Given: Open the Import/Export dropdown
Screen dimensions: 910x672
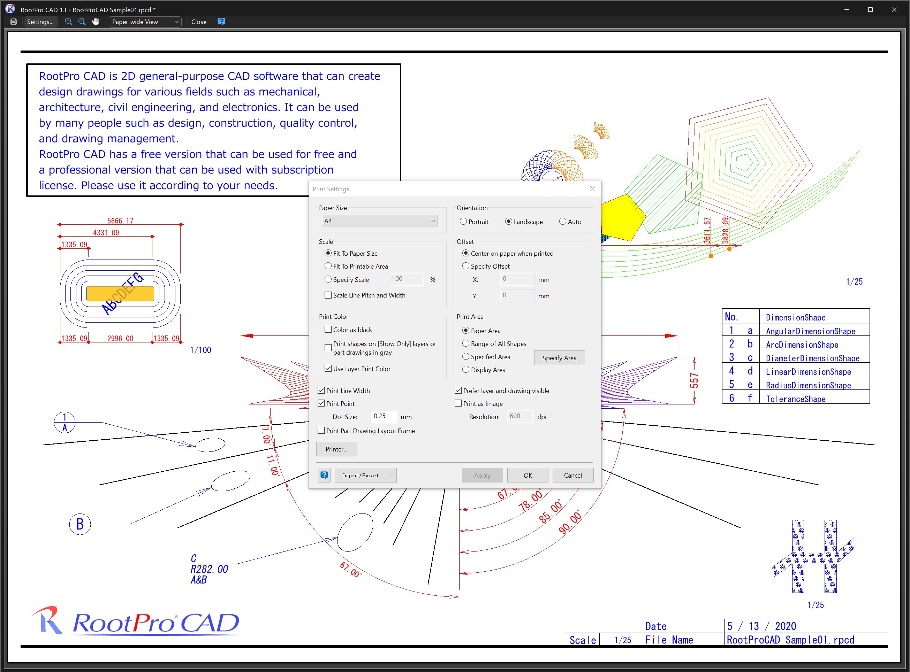Looking at the screenshot, I should point(366,475).
